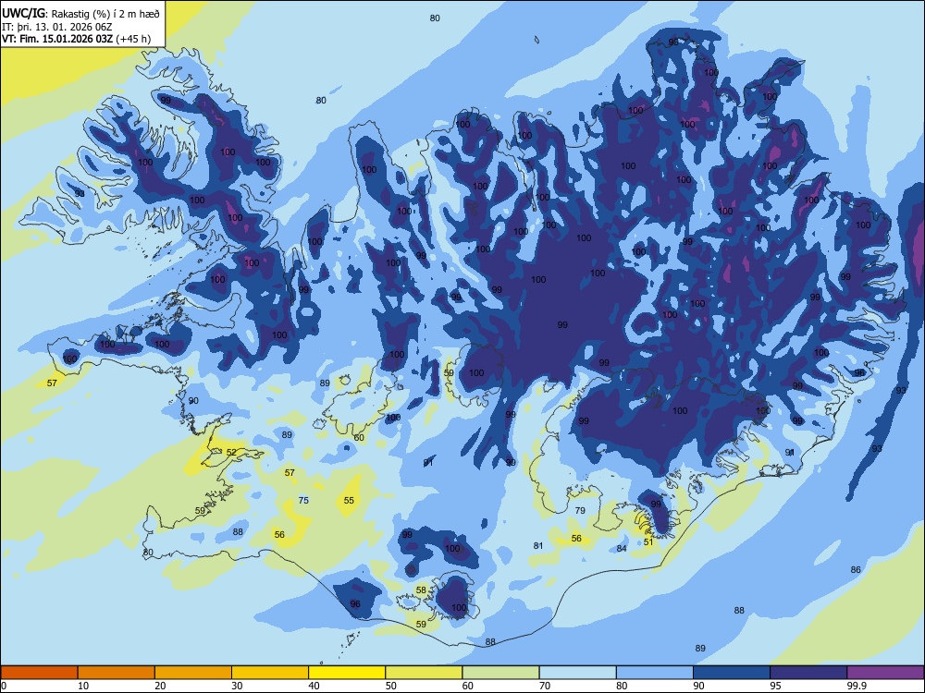Click the legend tick label '10'
The height and width of the screenshot is (693, 925).
[83, 686]
